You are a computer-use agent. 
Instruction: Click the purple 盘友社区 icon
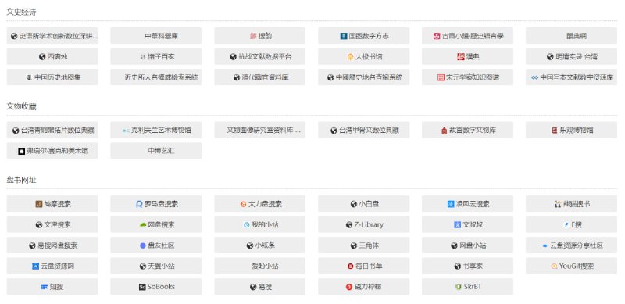pyautogui.click(x=143, y=245)
